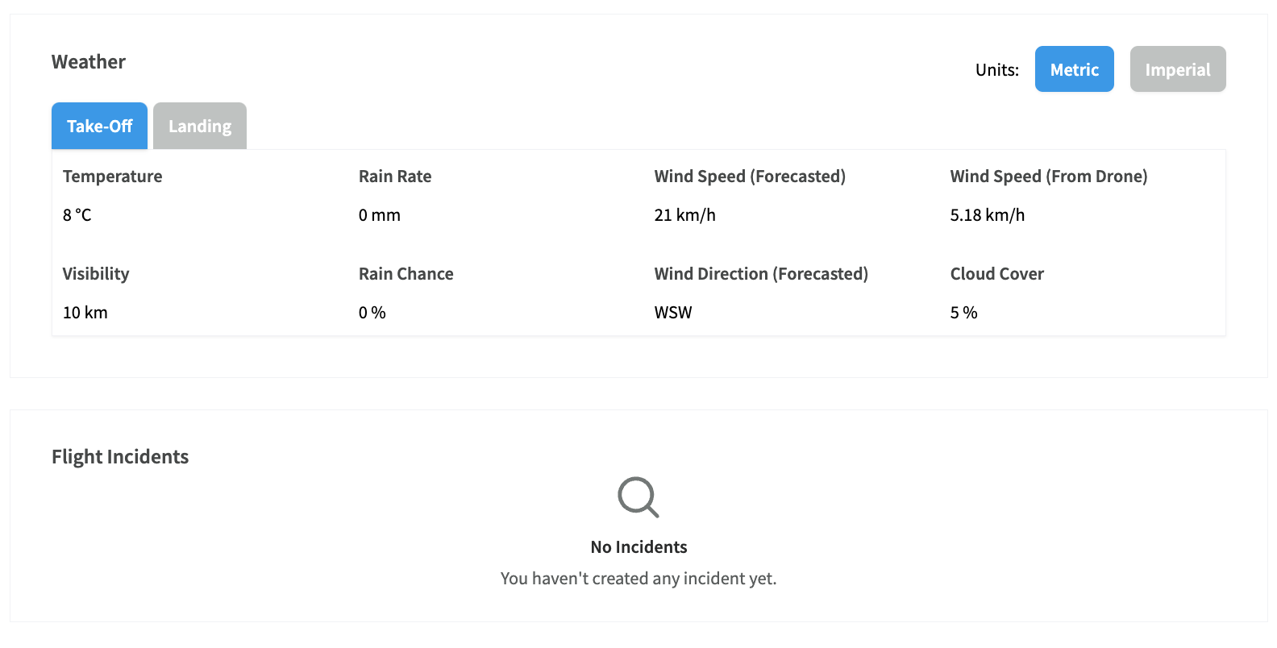Click the 8 °C temperature value
1277x648 pixels.
(77, 215)
